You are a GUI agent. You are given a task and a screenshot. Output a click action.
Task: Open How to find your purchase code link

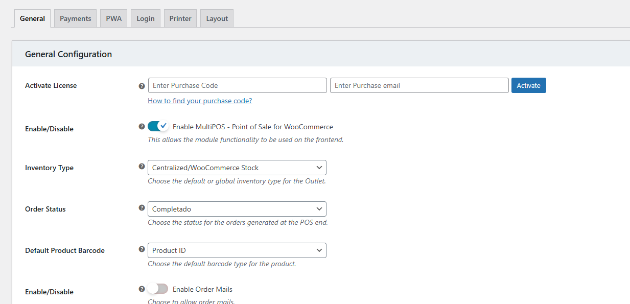point(200,101)
